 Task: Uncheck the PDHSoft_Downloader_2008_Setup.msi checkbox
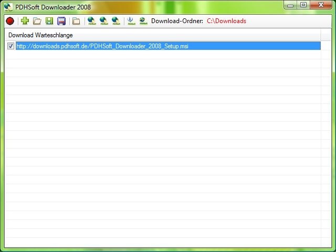click(x=10, y=46)
